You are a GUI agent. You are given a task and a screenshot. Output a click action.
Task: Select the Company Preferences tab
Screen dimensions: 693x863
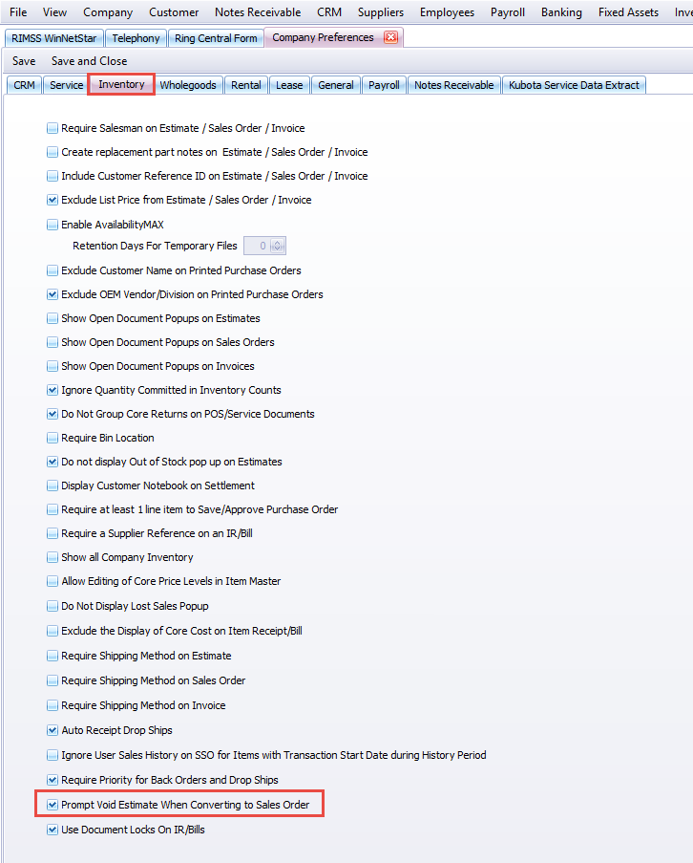[x=324, y=37]
